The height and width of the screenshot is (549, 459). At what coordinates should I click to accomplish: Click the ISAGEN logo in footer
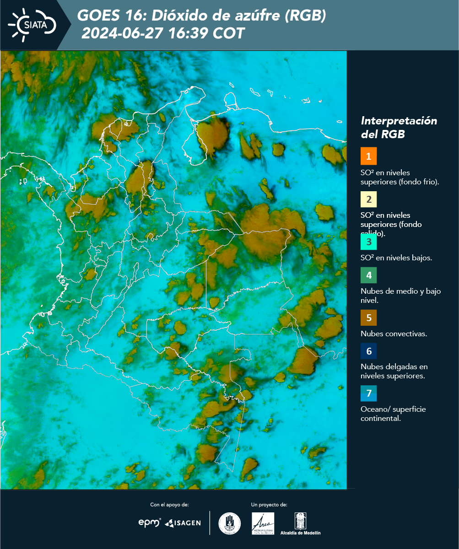coord(183,523)
